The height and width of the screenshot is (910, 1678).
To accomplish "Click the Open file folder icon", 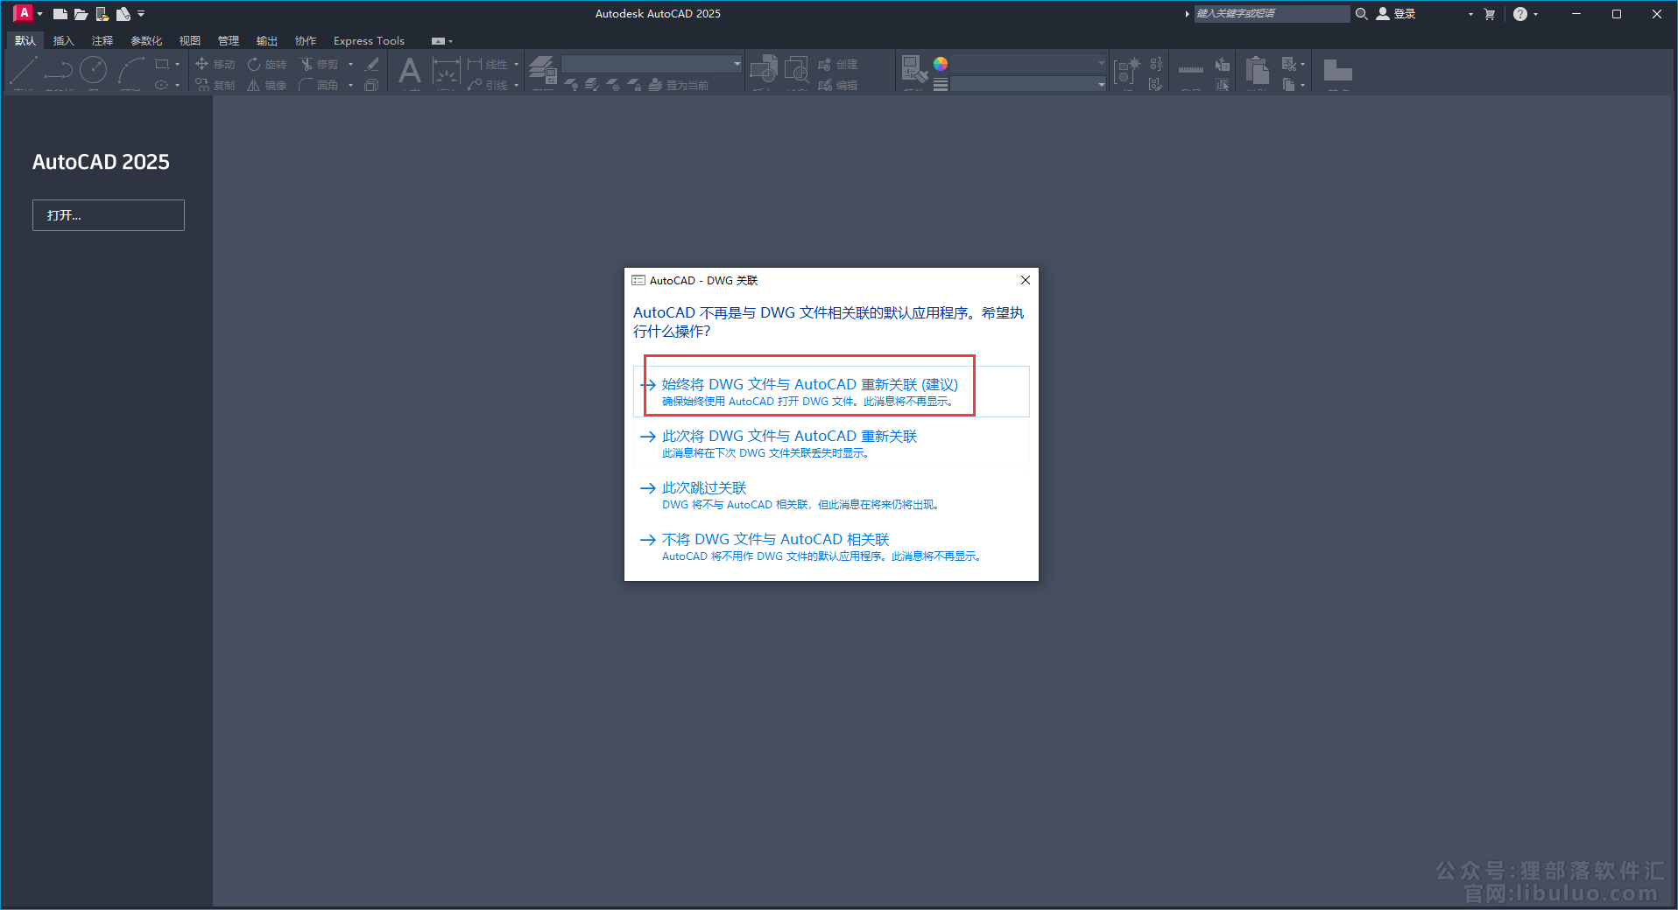I will [x=81, y=14].
